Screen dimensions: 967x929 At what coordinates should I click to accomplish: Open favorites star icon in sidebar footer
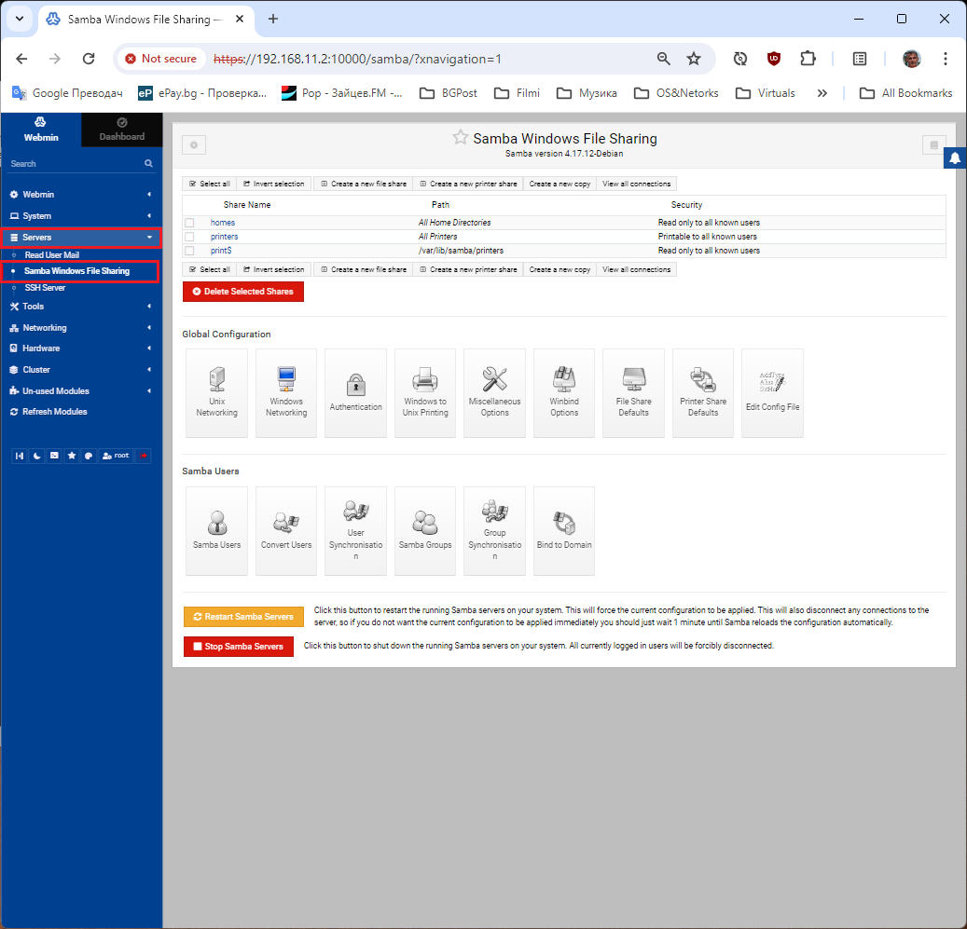pyautogui.click(x=72, y=456)
